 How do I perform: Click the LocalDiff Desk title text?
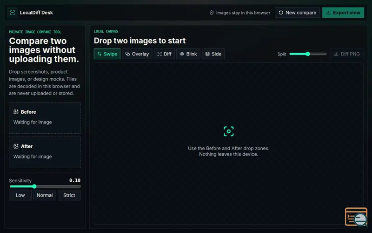point(36,13)
